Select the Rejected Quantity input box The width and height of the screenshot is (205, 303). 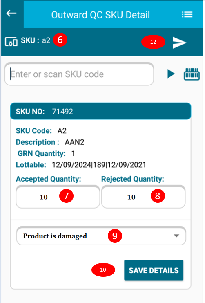click(x=143, y=197)
